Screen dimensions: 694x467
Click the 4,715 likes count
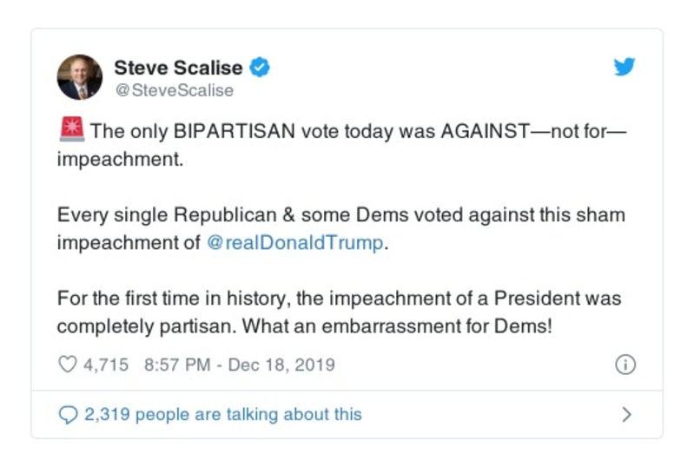point(106,365)
